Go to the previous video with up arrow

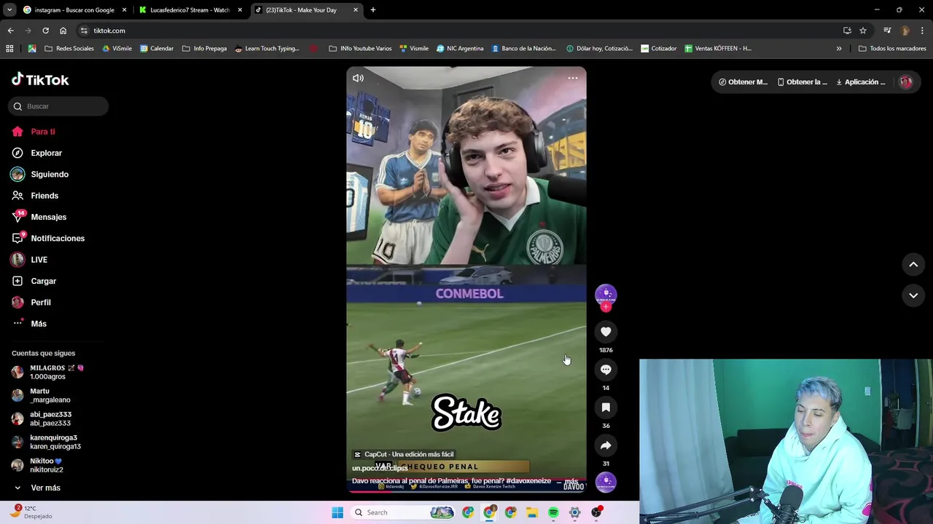(913, 265)
